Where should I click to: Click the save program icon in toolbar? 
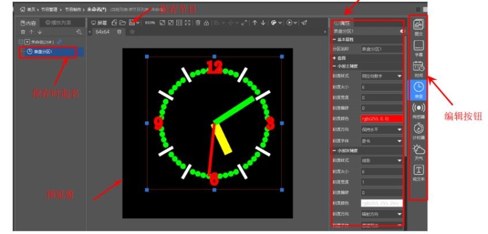[x=132, y=23]
